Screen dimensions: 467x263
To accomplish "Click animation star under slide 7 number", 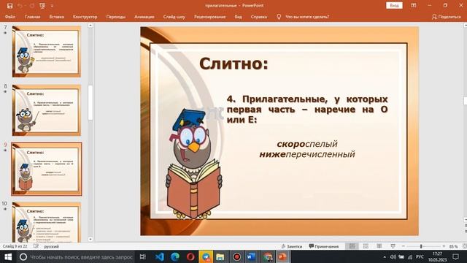I will (x=5, y=33).
